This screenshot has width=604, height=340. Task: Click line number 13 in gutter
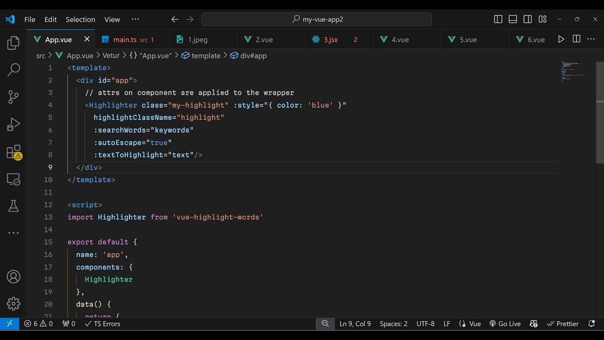point(48,217)
